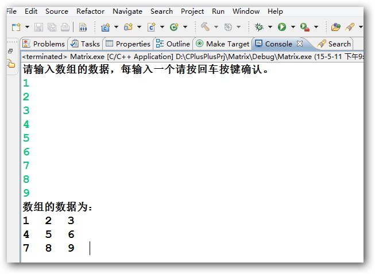Switch to the Problems tab
The image size is (375, 274).
[x=44, y=44]
